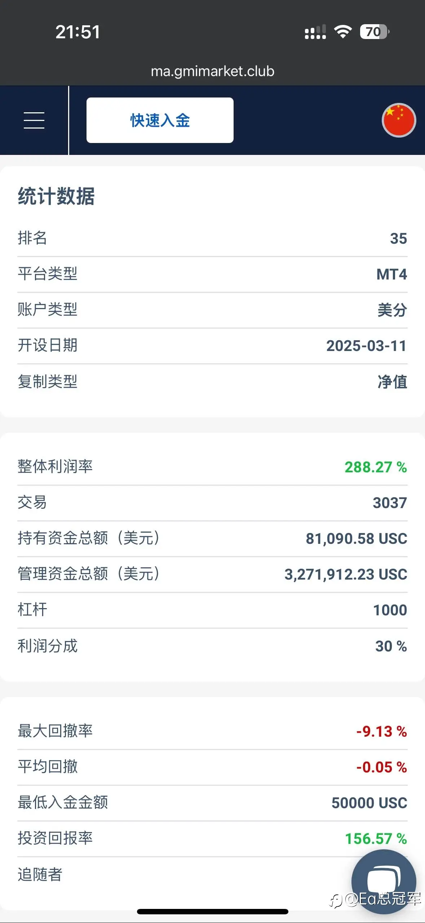This screenshot has height=923, width=425.
Task: Tap the 快速入金 quick deposit button
Action: 160,120
